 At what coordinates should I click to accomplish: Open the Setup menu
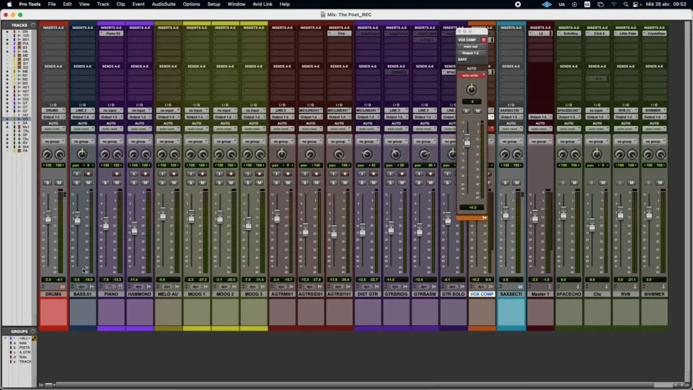click(213, 4)
